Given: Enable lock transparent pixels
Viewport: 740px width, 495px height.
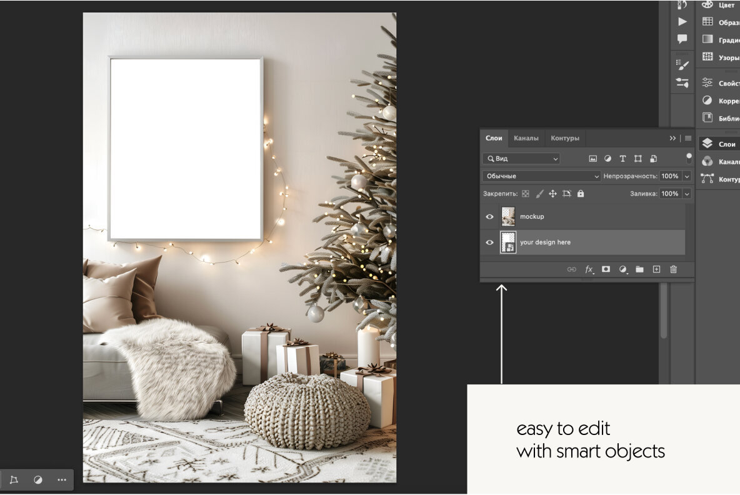Looking at the screenshot, I should click(526, 193).
